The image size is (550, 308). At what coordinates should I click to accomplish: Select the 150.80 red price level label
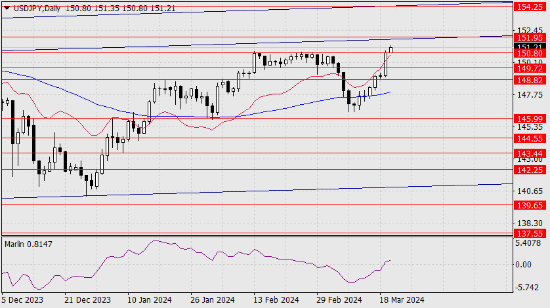(530, 53)
